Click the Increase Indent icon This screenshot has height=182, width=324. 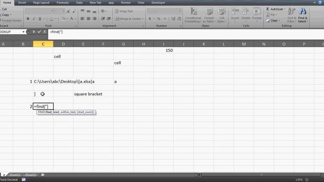tap(109, 19)
